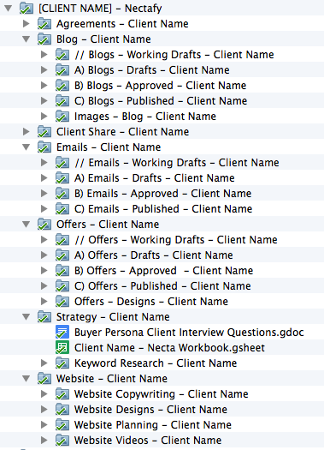Screen dimensions: 324x450
Task: Click the Google Sheet icon for Necta Workbook
Action: tap(62, 347)
